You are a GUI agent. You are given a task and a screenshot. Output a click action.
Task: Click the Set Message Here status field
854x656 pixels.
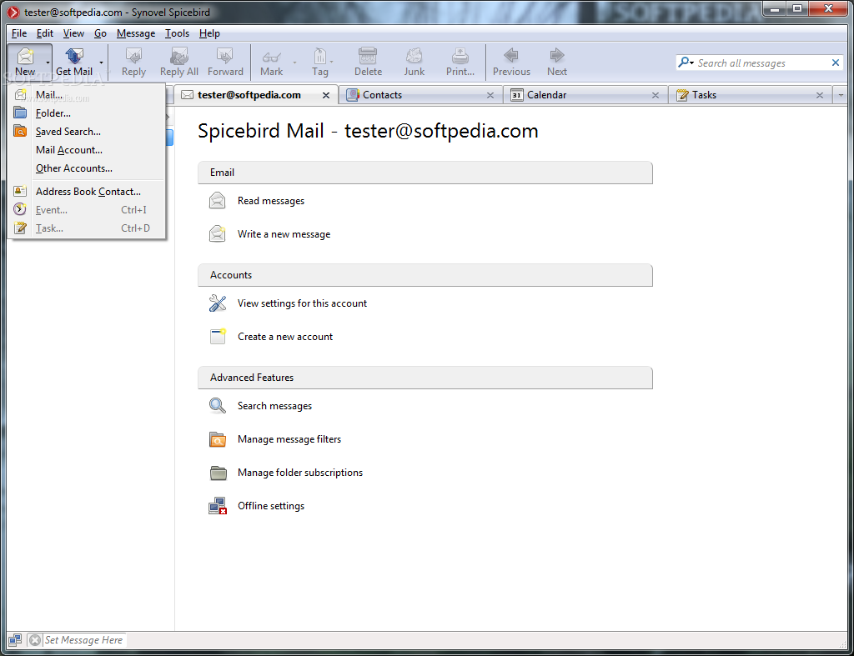click(84, 640)
